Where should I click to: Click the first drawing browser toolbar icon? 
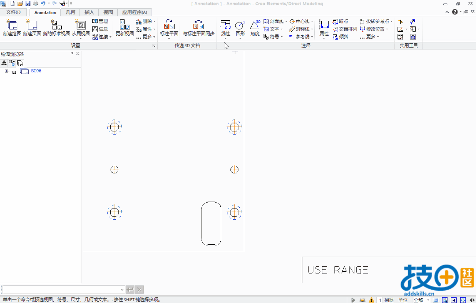pos(4,63)
